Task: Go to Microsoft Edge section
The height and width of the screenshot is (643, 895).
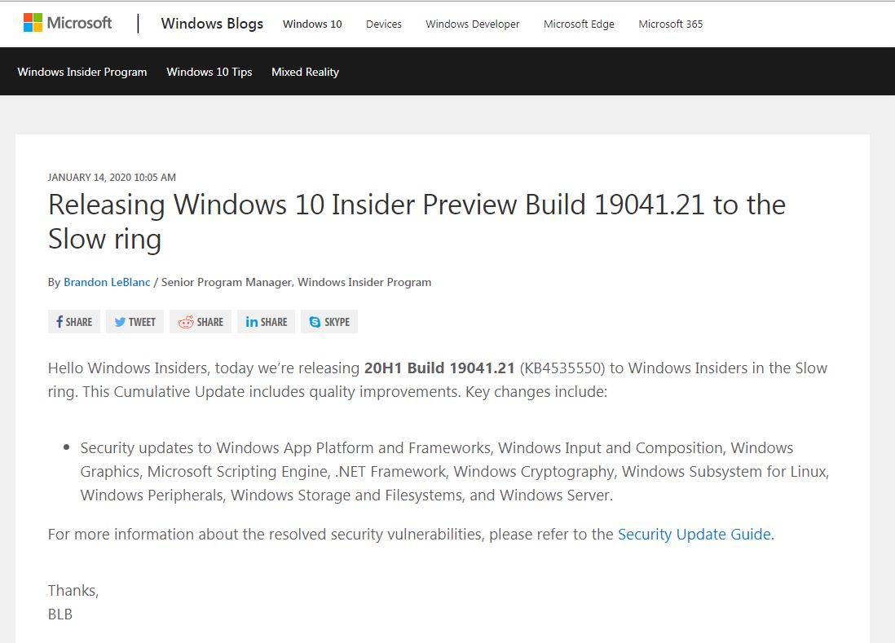Action: click(579, 24)
